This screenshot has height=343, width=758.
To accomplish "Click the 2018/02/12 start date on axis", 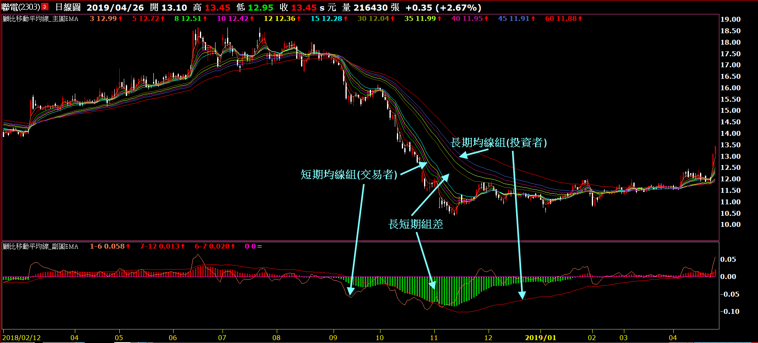I will [x=22, y=338].
